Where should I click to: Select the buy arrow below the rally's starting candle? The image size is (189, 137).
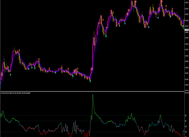(90, 81)
